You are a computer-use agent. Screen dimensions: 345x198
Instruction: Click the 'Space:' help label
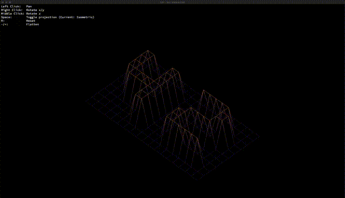point(6,17)
